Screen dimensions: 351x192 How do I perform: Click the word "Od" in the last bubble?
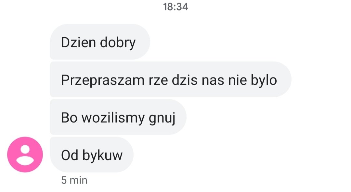[x=70, y=155]
